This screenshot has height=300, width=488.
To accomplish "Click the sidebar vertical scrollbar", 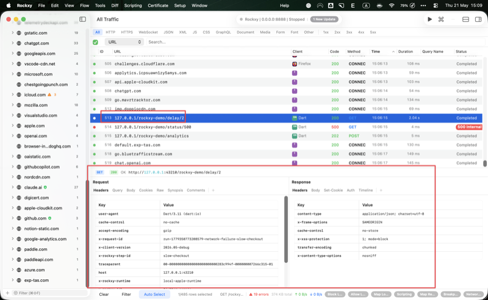I will click(87, 234).
